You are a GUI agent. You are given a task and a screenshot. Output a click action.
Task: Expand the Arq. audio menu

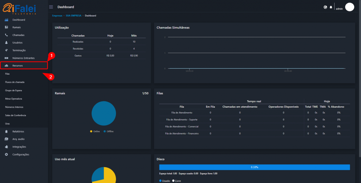[18, 139]
